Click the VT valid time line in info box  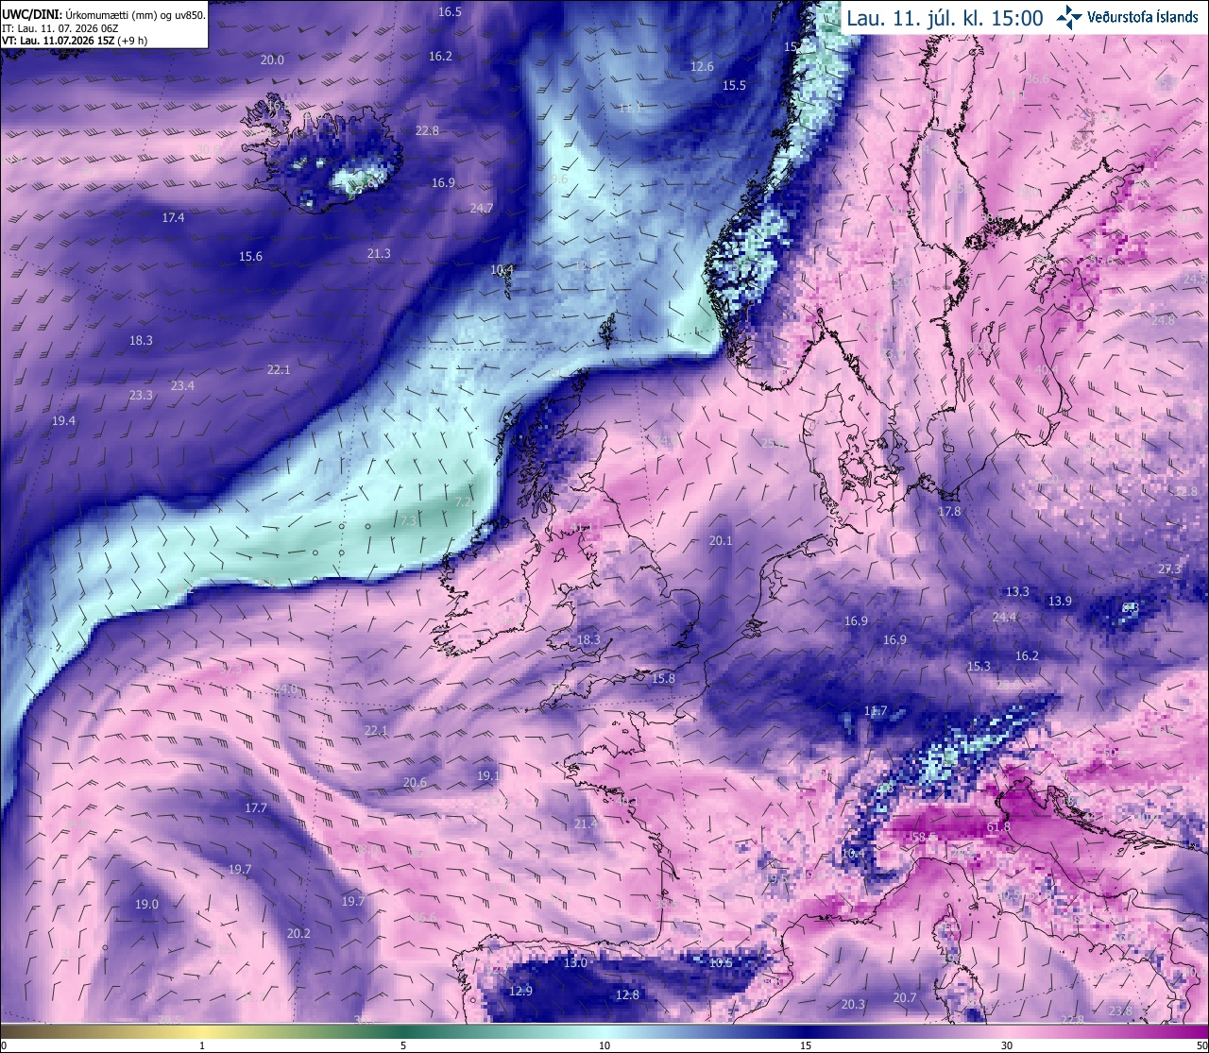point(75,41)
